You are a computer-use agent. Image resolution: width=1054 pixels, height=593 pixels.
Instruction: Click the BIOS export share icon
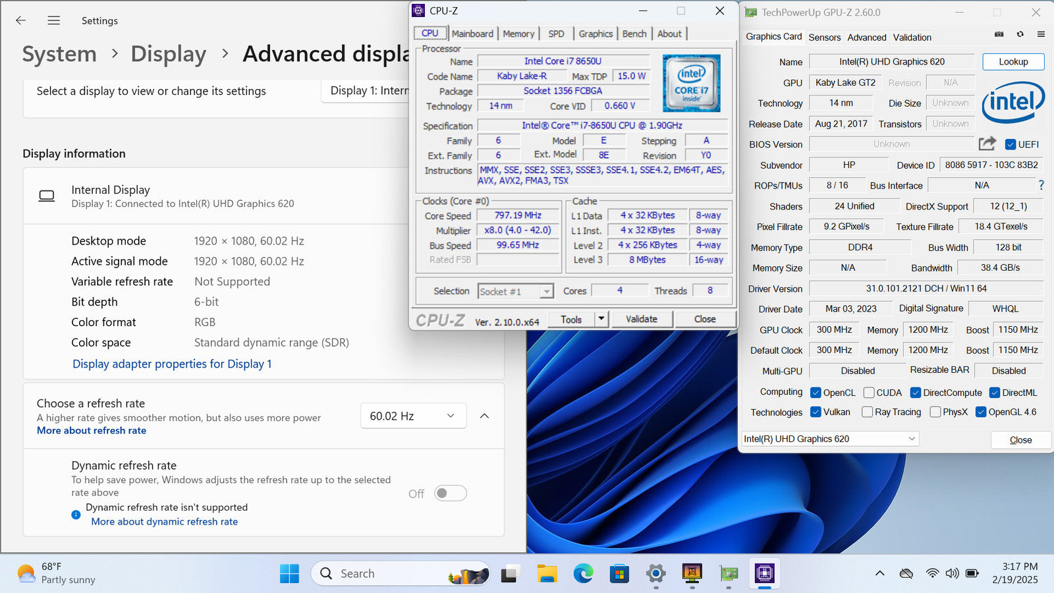click(987, 144)
